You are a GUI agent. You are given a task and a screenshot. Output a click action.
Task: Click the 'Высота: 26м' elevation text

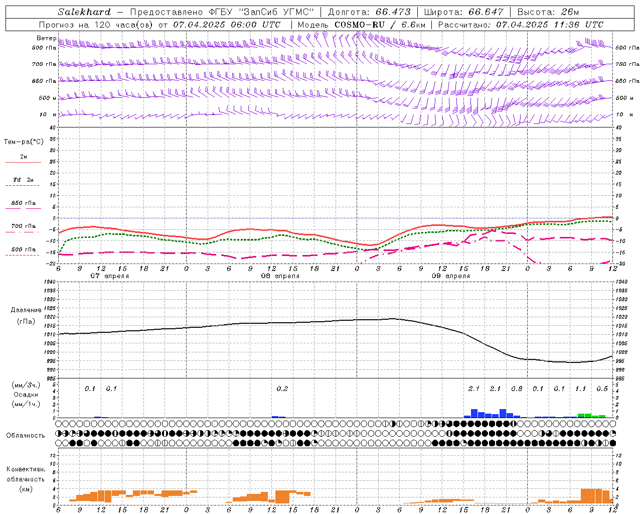[x=548, y=12]
